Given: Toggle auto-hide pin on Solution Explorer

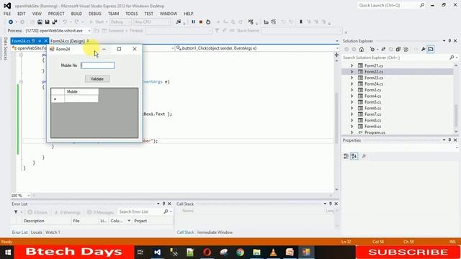Looking at the screenshot, I should tap(449, 41).
